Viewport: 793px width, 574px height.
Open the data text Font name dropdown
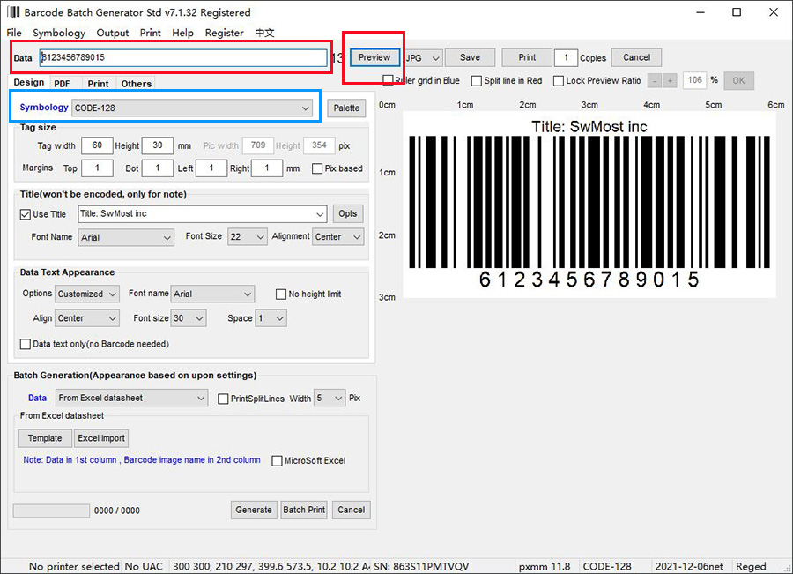tap(212, 294)
